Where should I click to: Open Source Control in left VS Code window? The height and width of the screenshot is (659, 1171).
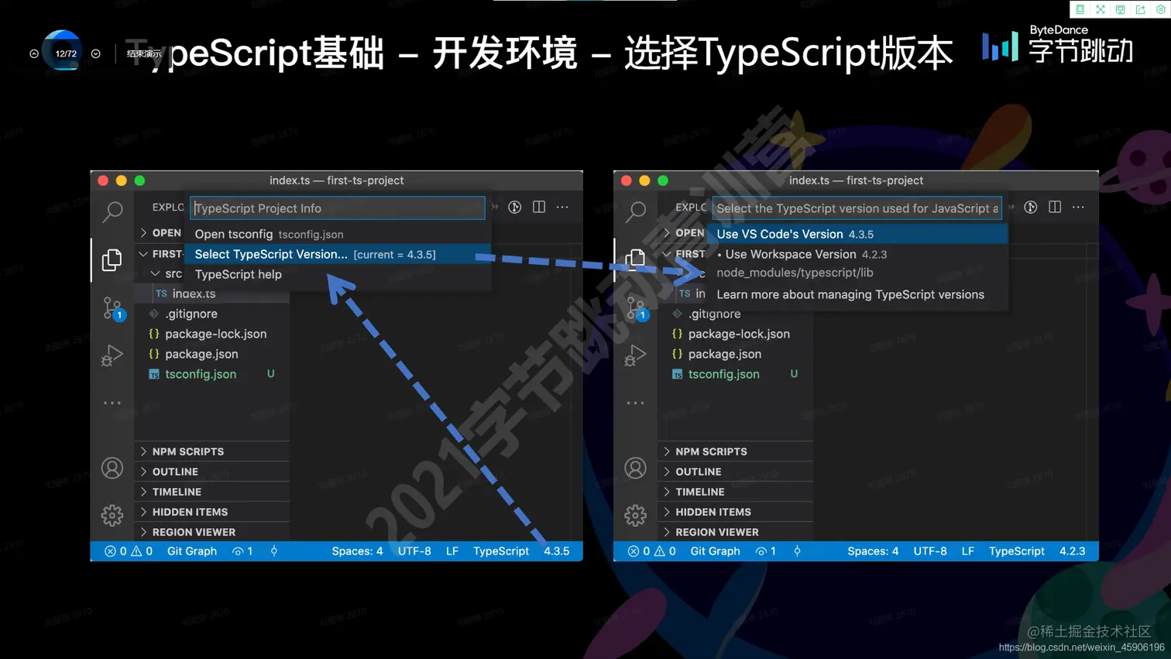click(x=113, y=309)
